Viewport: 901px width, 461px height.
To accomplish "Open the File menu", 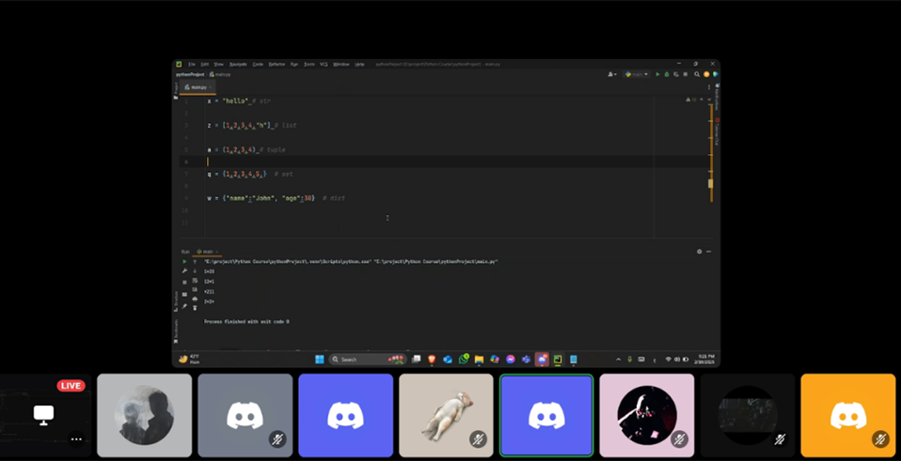I will (192, 64).
